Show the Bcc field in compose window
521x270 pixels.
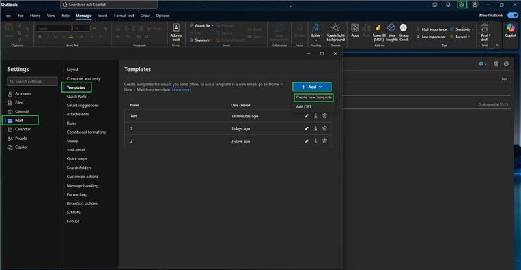click(x=505, y=79)
